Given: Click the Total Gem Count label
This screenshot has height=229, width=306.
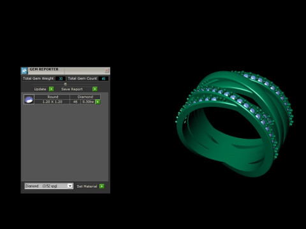Looking at the screenshot, I should tap(82, 78).
